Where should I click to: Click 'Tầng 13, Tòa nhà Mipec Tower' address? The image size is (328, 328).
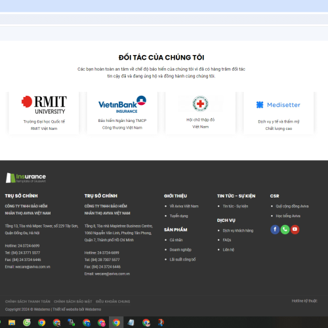[x=41, y=226]
